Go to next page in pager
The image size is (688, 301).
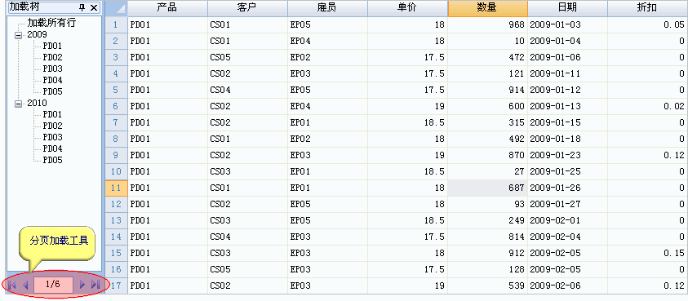point(82,285)
